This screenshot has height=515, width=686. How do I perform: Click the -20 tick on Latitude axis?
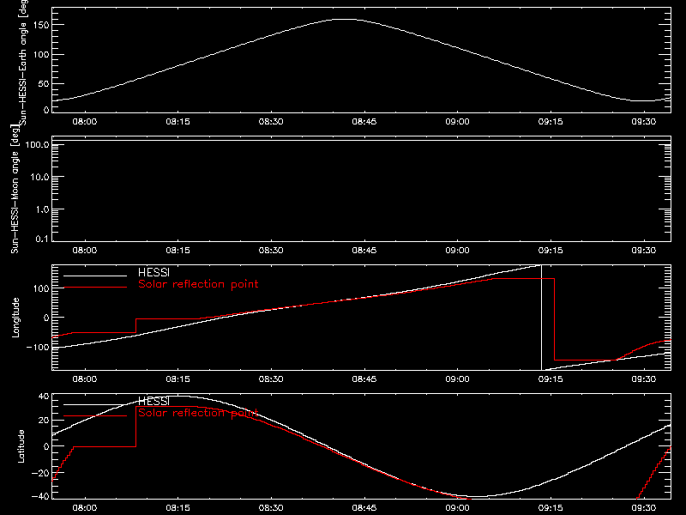[40, 473]
